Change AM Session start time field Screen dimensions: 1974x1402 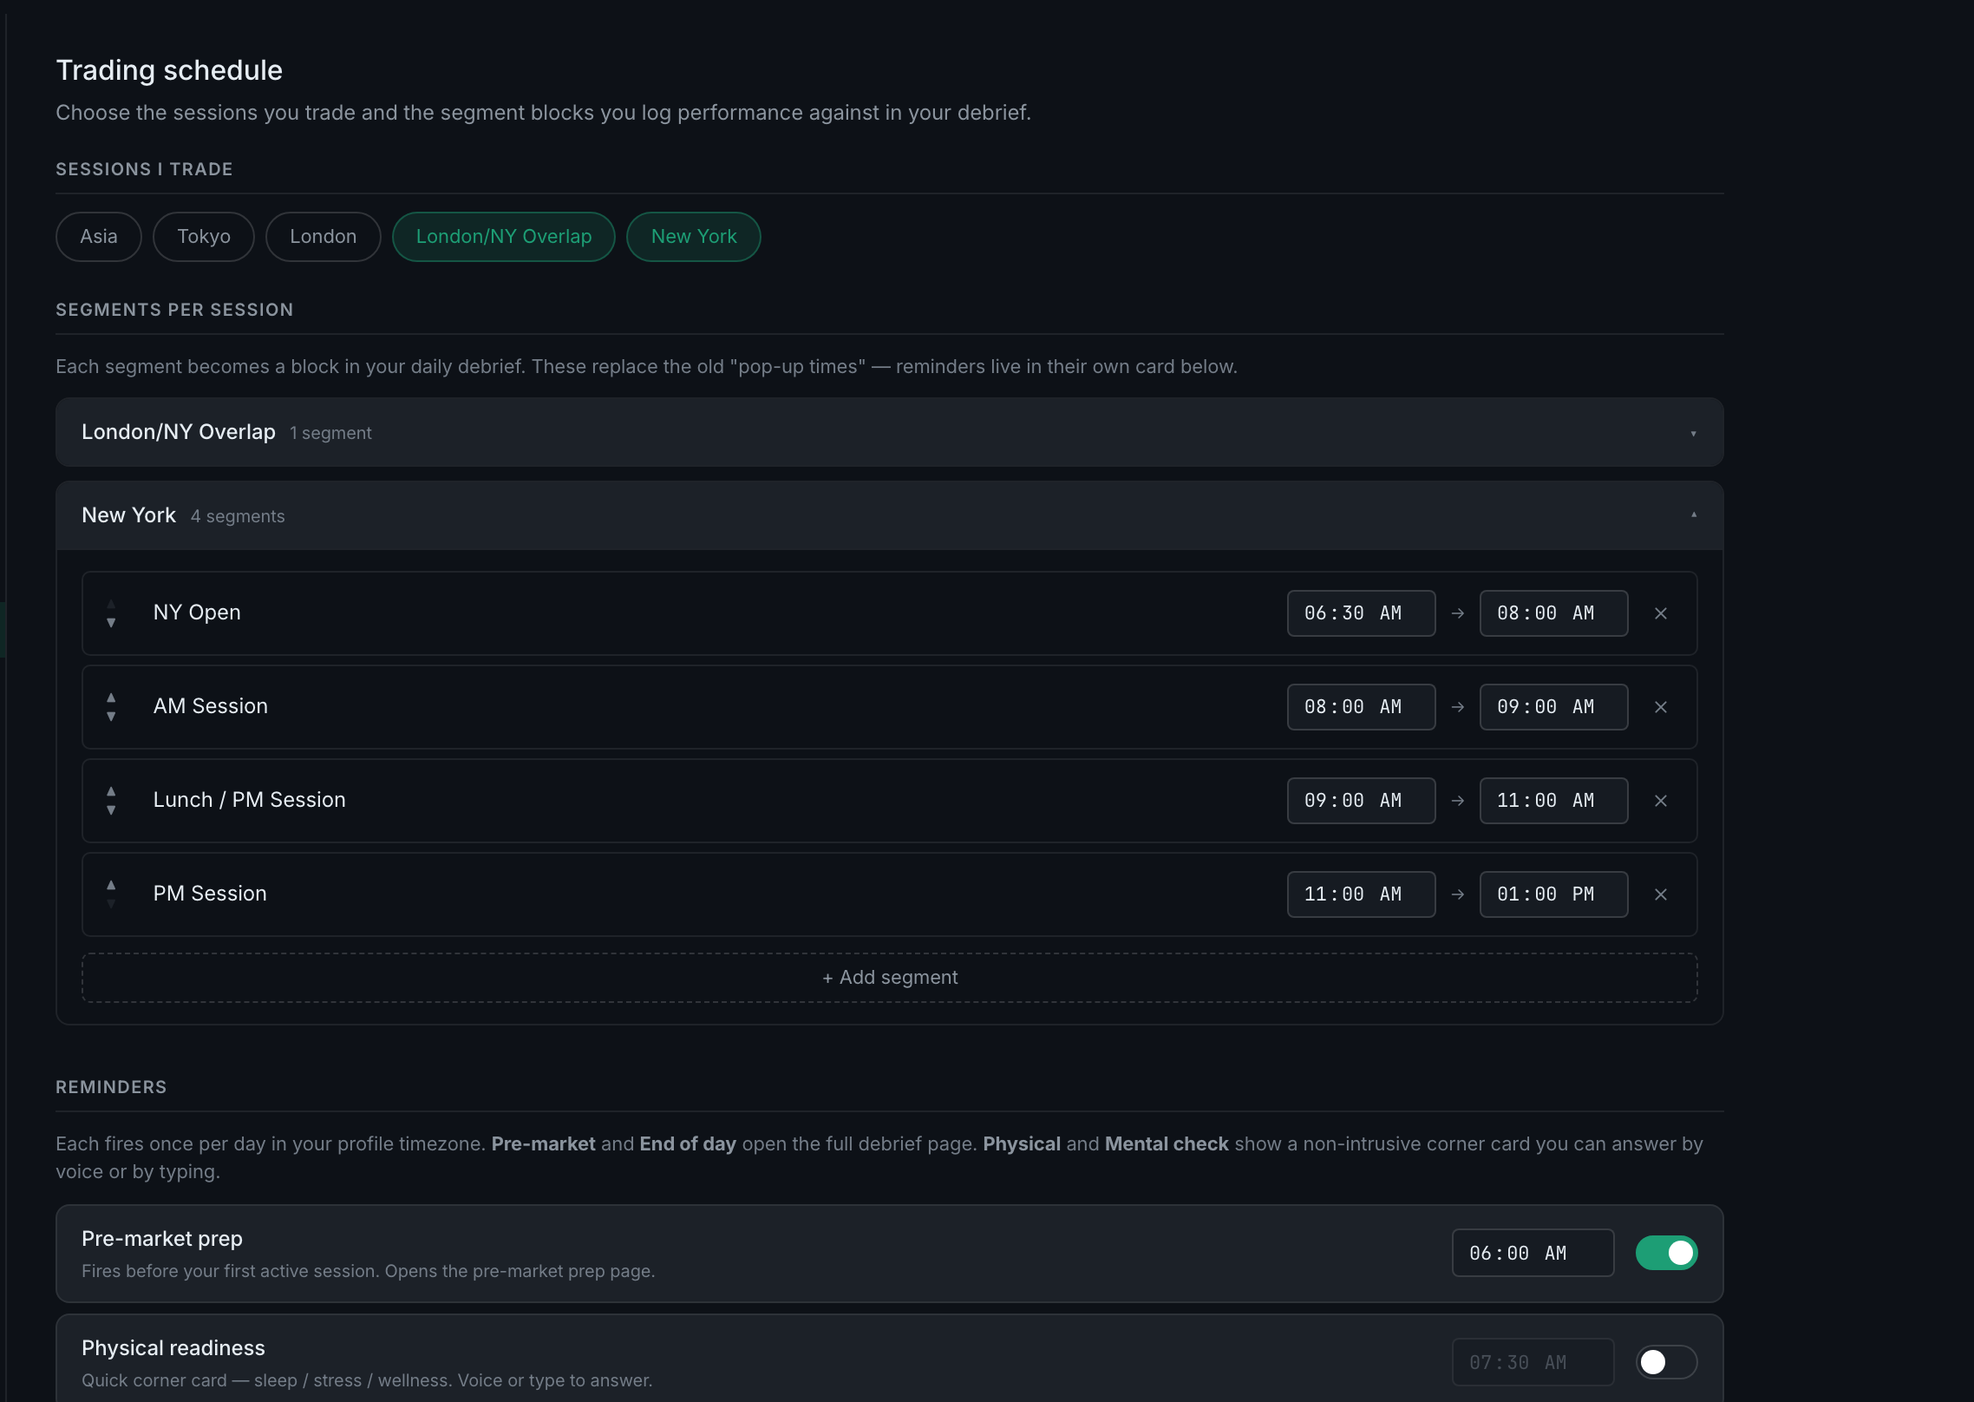(x=1361, y=707)
